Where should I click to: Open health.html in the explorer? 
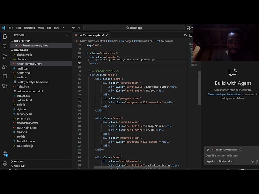click(23, 73)
